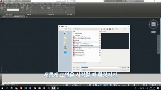The width and height of the screenshot is (161, 90).
Task: Toggle Infer Constraints in status bar
Action: [x=73, y=85]
